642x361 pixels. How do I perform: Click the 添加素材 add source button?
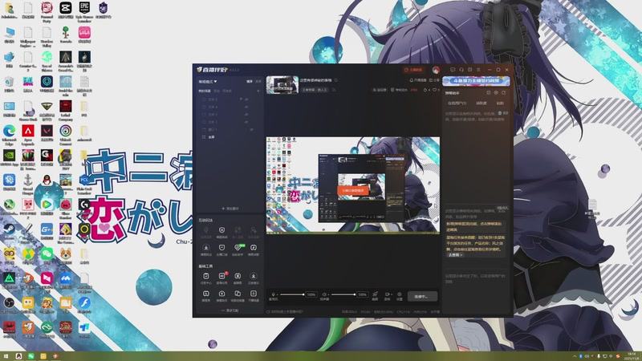click(230, 209)
